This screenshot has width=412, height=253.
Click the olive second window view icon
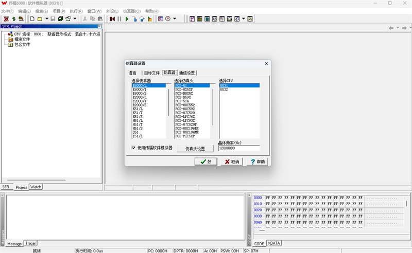pyautogui.click(x=200, y=19)
